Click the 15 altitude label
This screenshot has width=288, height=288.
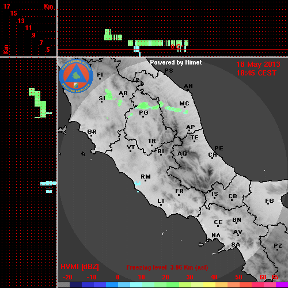coord(14,13)
